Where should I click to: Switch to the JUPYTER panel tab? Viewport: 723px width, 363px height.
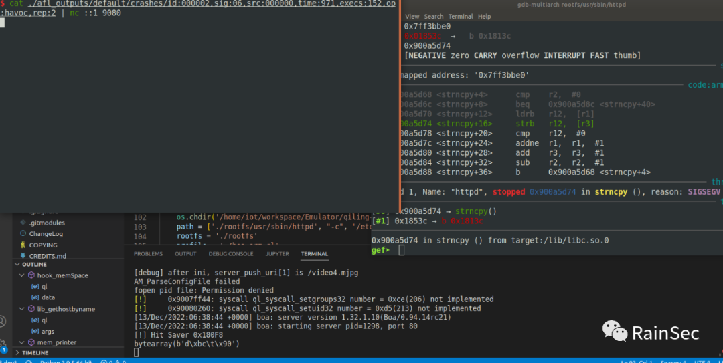[x=277, y=254]
